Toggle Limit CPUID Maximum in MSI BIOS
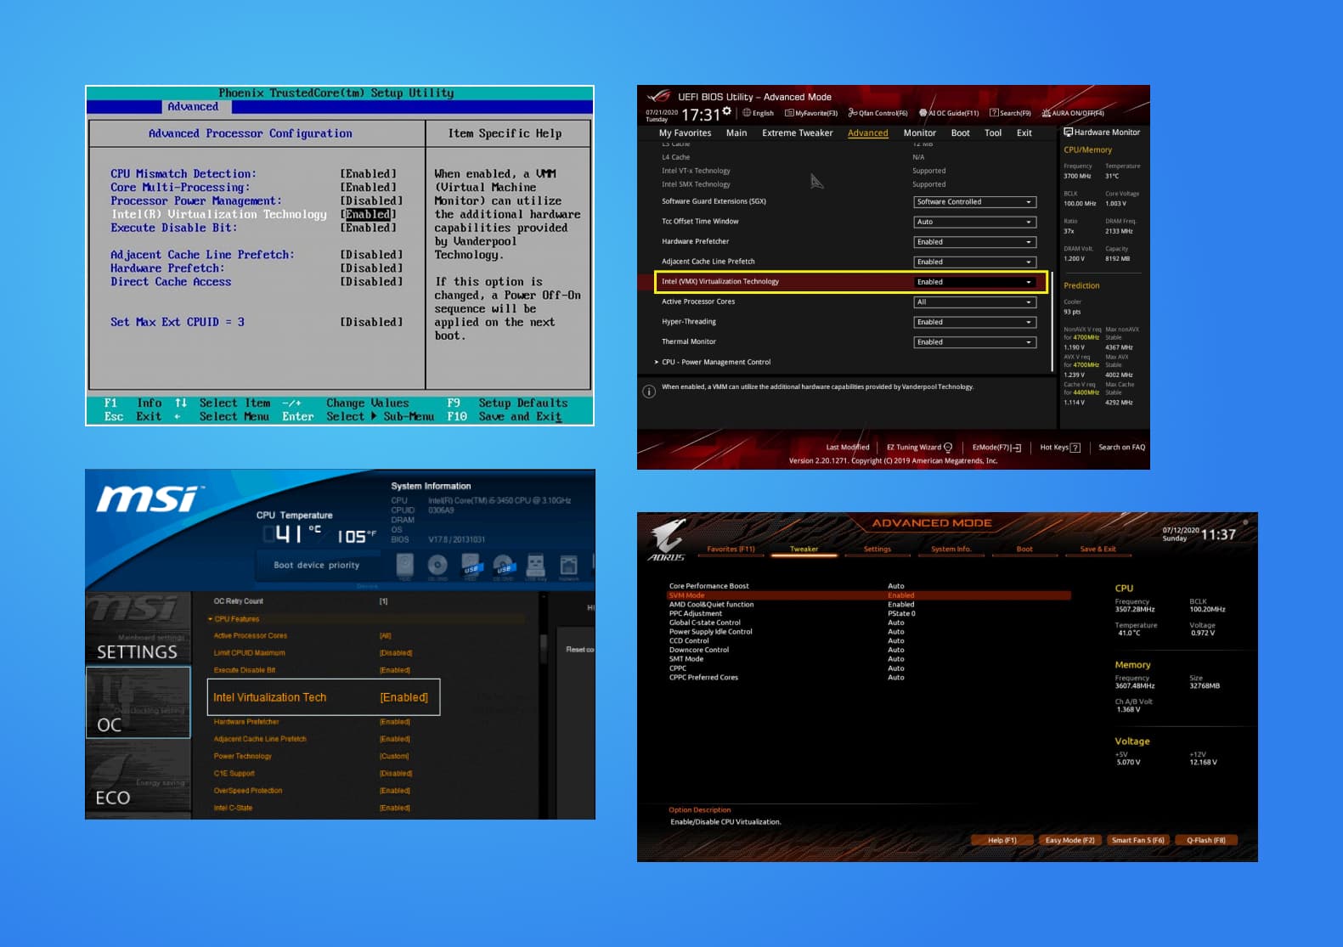Screen dimensions: 1343x947 pos(313,653)
